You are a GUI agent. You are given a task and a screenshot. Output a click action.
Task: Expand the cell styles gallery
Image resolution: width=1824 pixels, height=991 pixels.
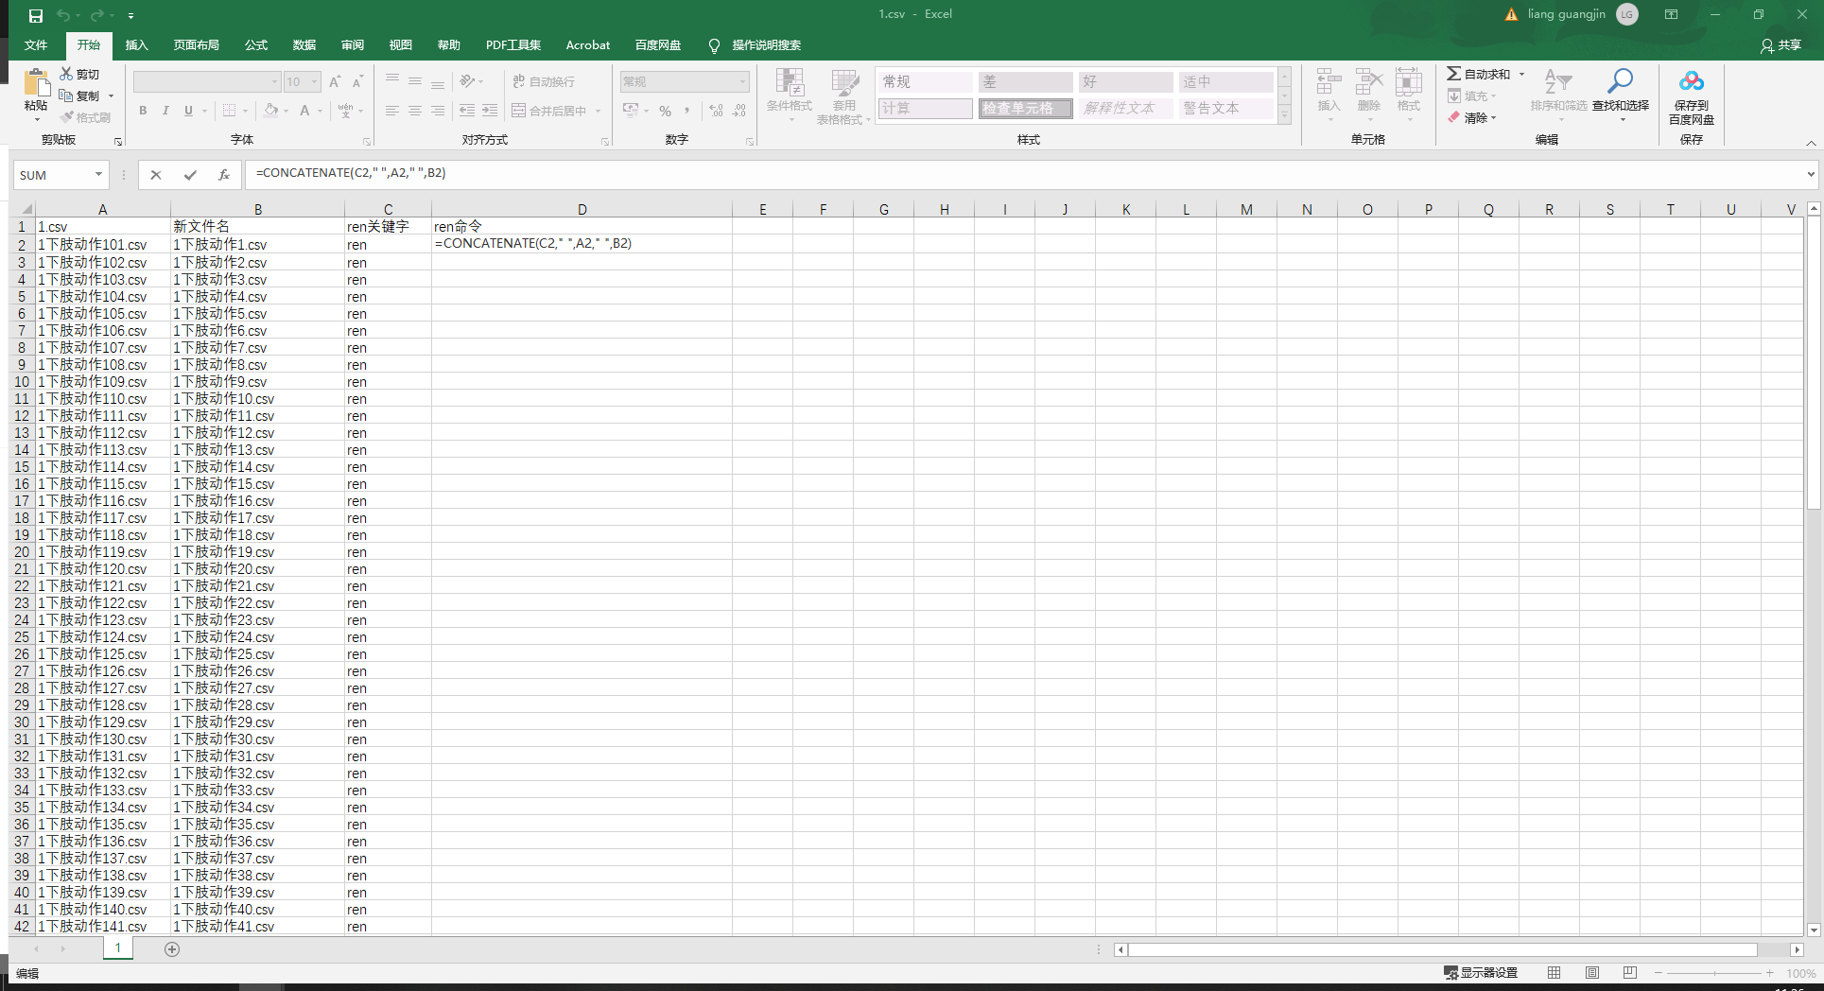(x=1284, y=115)
